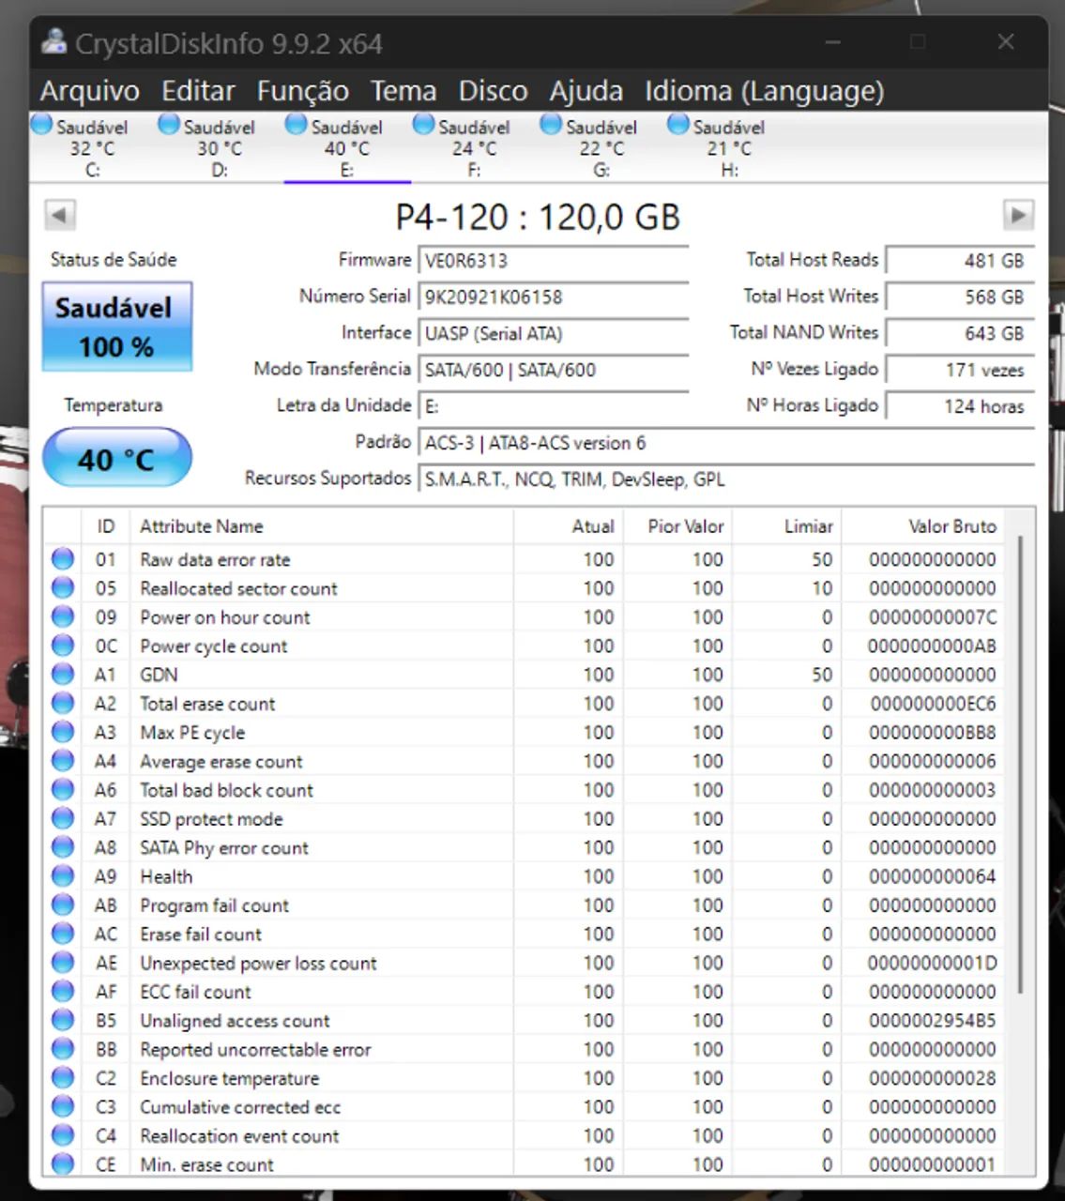1065x1201 pixels.
Task: Select drive D: health status icon
Action: pos(169,124)
